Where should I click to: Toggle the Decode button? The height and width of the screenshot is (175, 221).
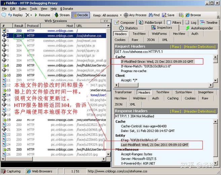point(80,15)
